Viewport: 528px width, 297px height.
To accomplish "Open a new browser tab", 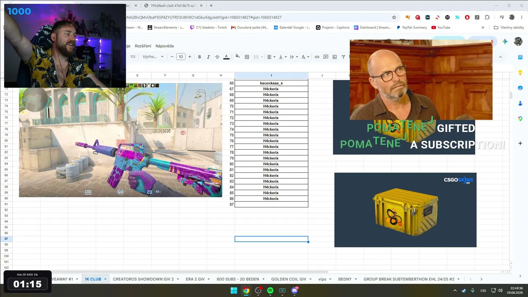I will (x=211, y=5).
